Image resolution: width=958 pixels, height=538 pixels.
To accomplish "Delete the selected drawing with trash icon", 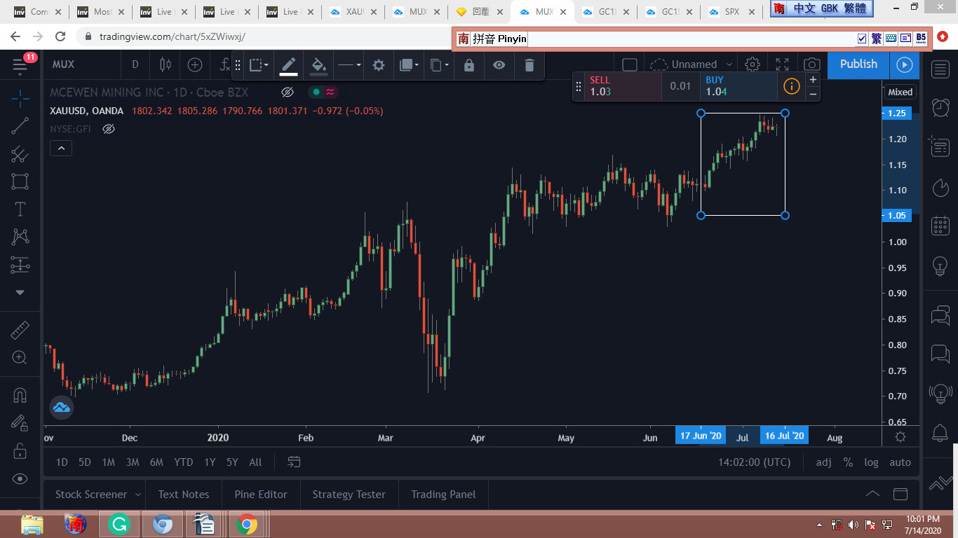I will (529, 65).
